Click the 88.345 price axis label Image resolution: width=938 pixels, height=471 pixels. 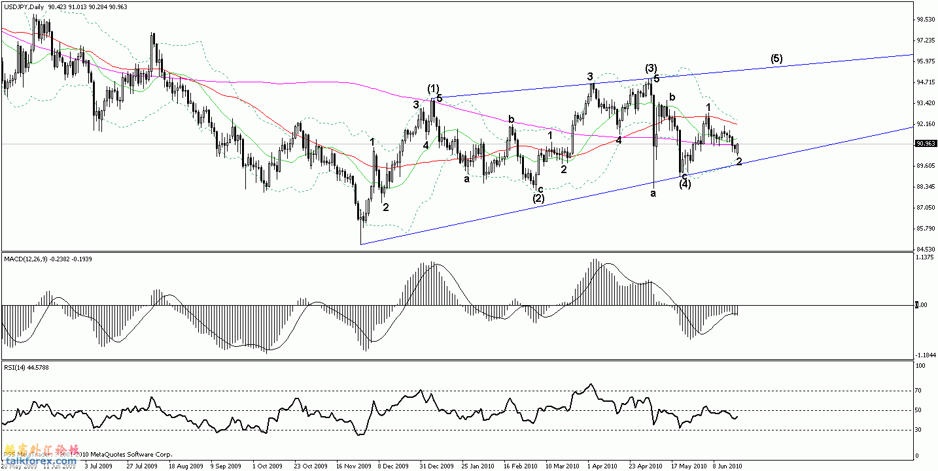tap(926, 187)
